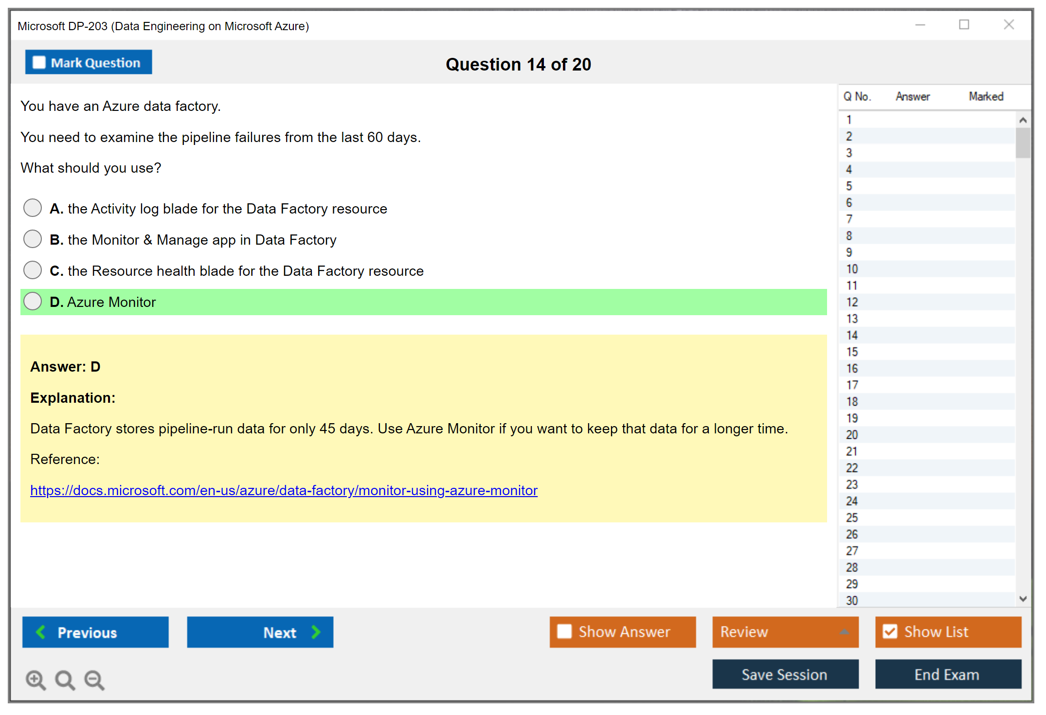Click the zoom out magnifier icon
The image size is (1046, 715).
coord(94,679)
